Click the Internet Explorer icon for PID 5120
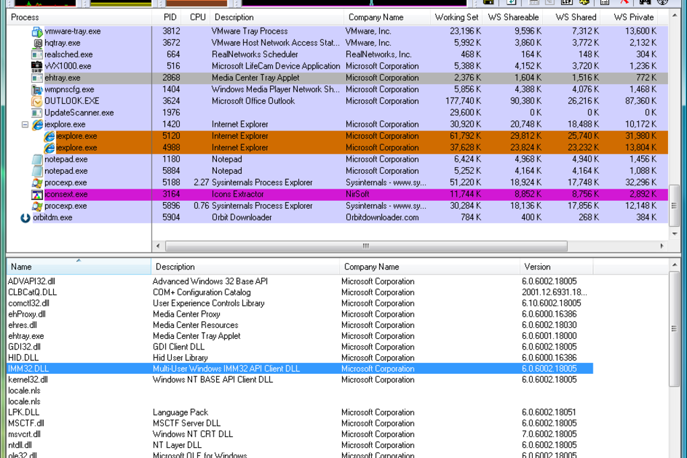The image size is (687, 458). 49,136
